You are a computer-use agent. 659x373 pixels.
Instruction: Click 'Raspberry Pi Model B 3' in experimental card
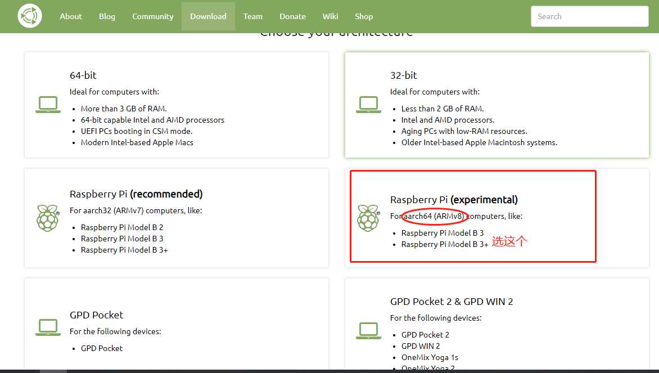(443, 233)
